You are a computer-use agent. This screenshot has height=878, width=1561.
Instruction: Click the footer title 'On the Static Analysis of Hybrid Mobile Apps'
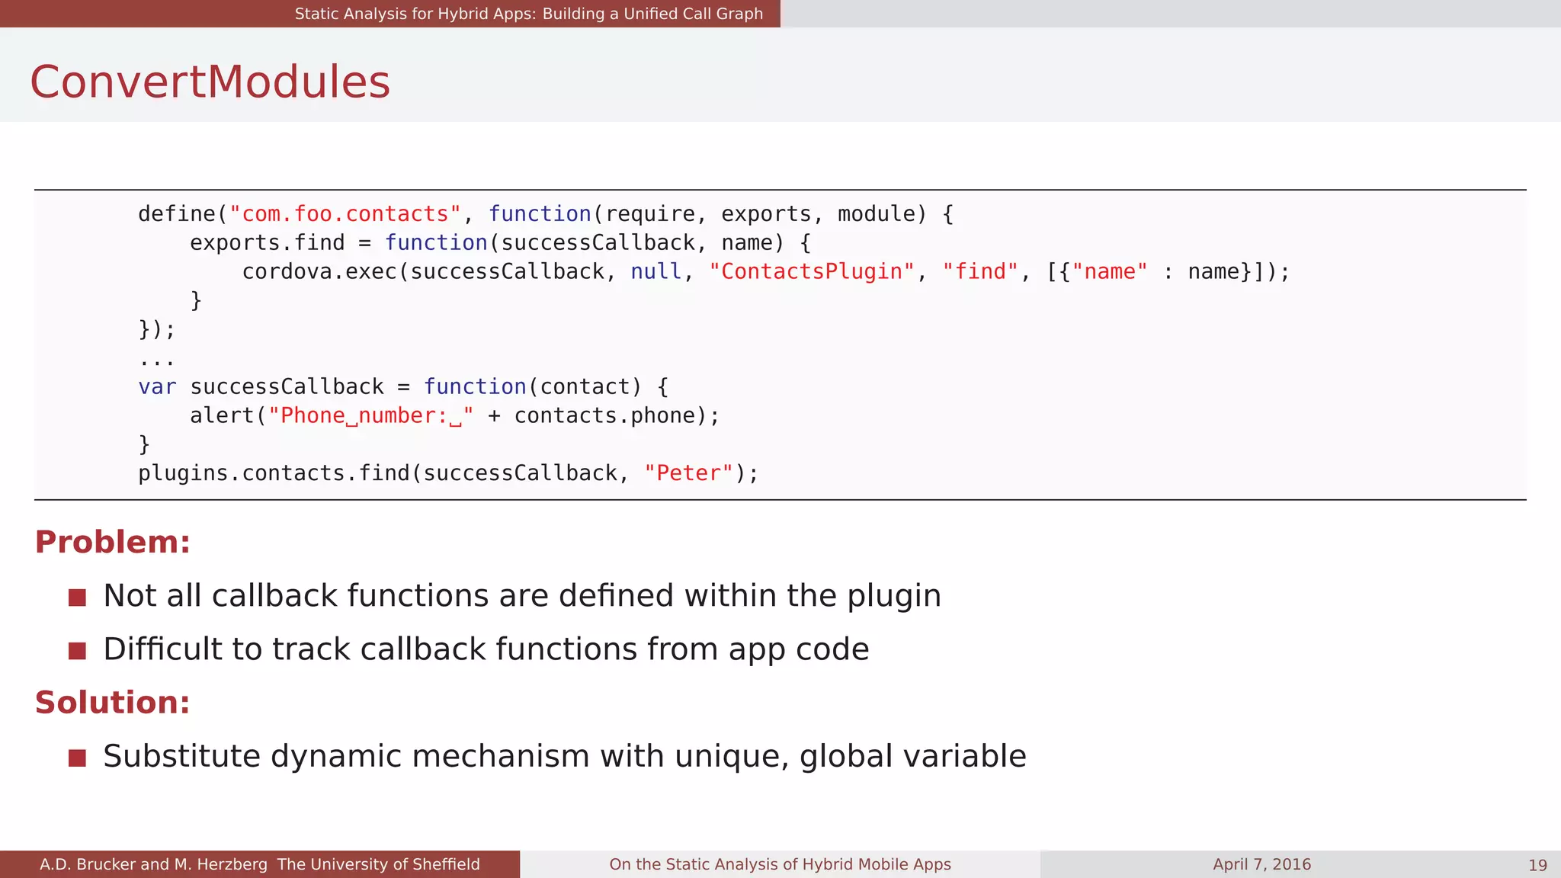pyautogui.click(x=780, y=864)
